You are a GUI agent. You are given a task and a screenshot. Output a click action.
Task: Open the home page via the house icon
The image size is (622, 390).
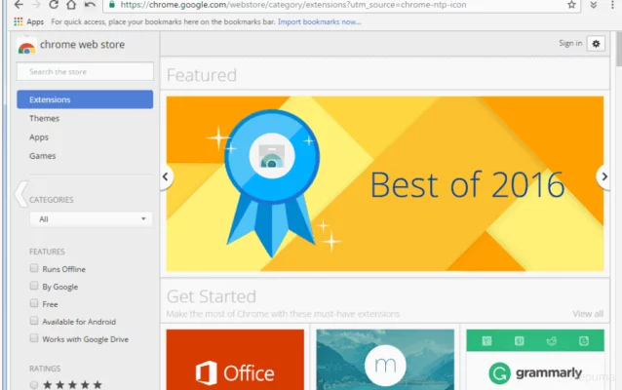tap(71, 5)
